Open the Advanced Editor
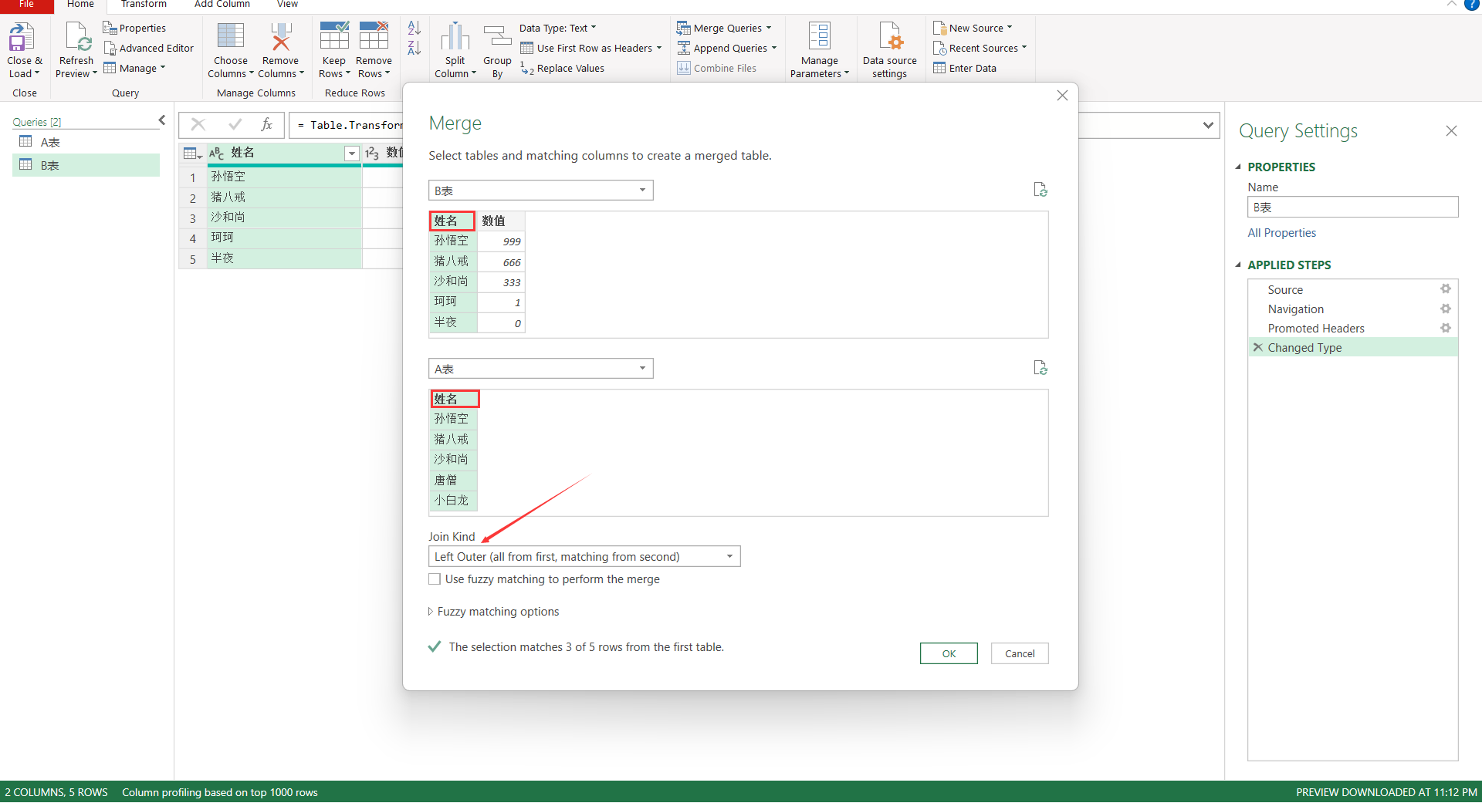The image size is (1482, 803). pyautogui.click(x=149, y=49)
